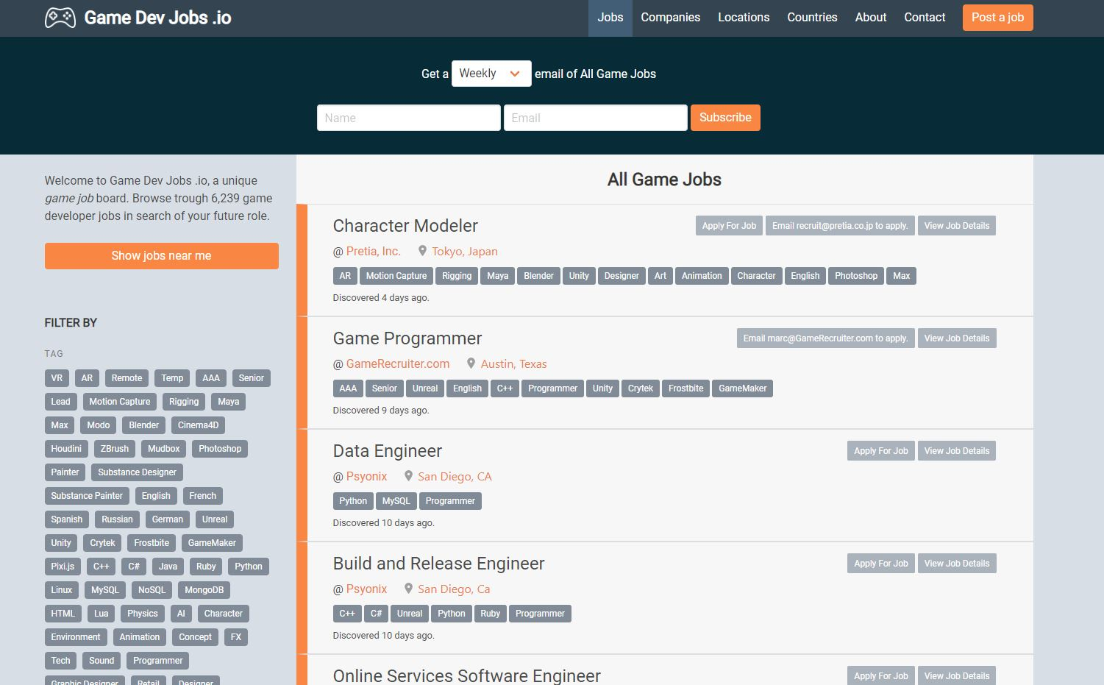View Job Details for Game Programmer
The height and width of the screenshot is (685, 1104).
(957, 338)
